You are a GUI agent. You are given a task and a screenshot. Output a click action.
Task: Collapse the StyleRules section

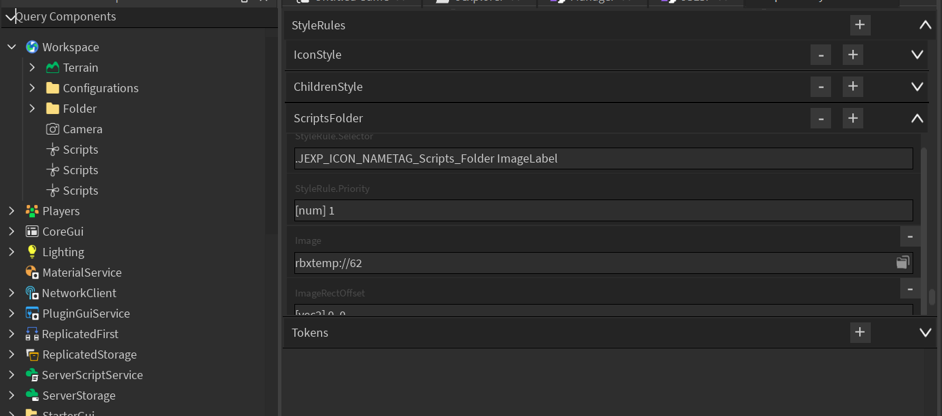point(926,25)
